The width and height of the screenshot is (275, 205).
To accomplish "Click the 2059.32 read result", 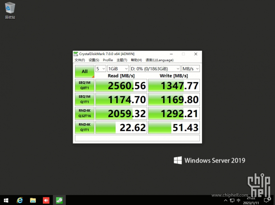I will pos(121,113).
